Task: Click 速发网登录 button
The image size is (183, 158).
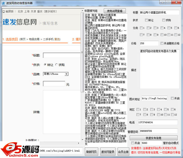Action: 108,152
